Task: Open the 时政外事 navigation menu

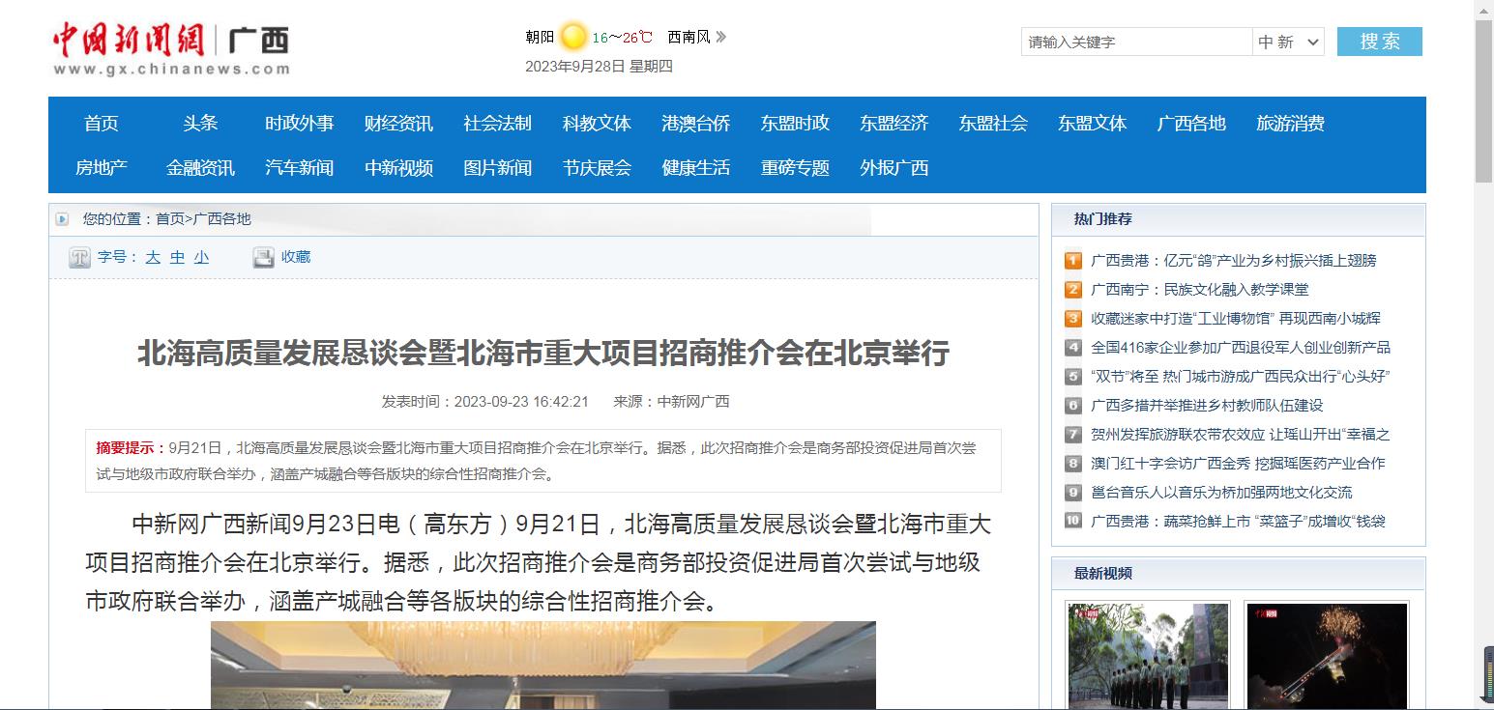Action: 300,124
